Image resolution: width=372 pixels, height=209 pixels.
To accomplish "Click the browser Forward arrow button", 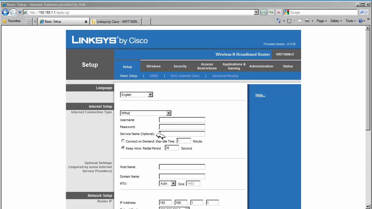I will pos(13,12).
